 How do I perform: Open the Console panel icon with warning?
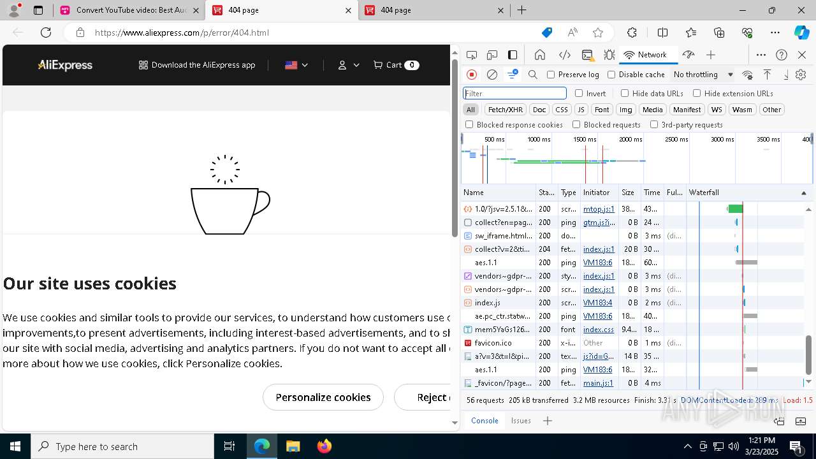[x=587, y=55]
